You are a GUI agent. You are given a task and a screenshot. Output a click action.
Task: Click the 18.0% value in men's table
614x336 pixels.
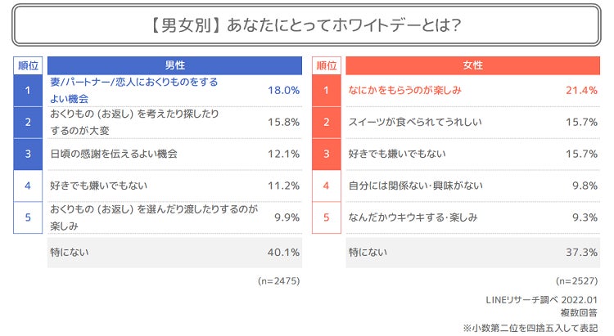click(x=284, y=91)
